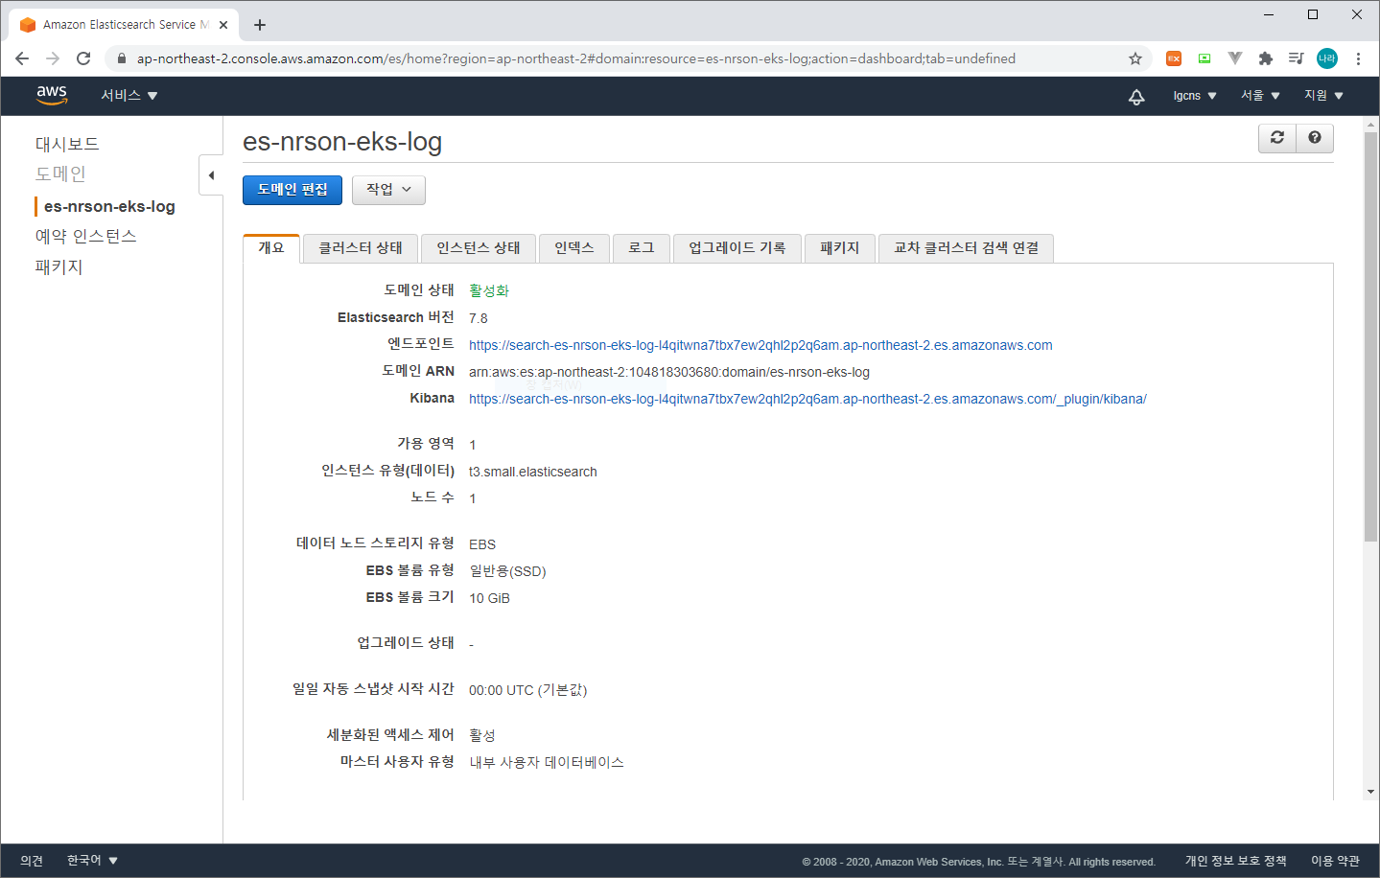Open 이용 약관 footer link
Screen dimensions: 1380x878
point(1335,861)
